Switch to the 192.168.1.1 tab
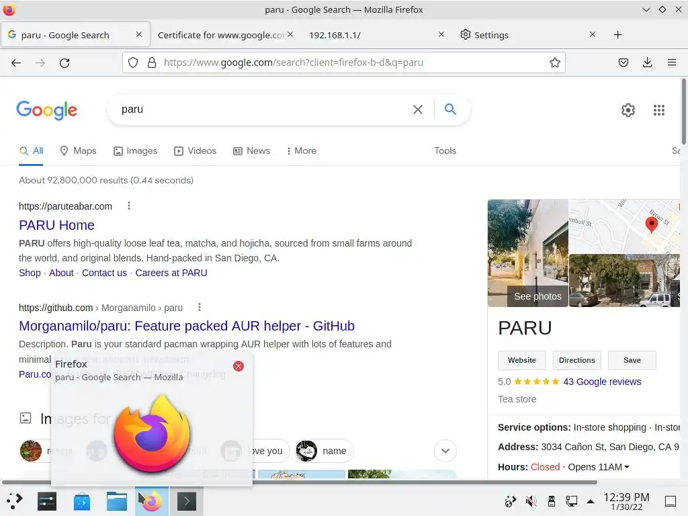Image resolution: width=688 pixels, height=516 pixels. tap(335, 35)
